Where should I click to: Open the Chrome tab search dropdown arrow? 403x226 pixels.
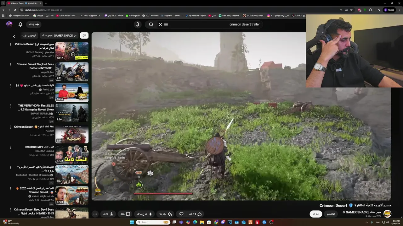(3, 3)
